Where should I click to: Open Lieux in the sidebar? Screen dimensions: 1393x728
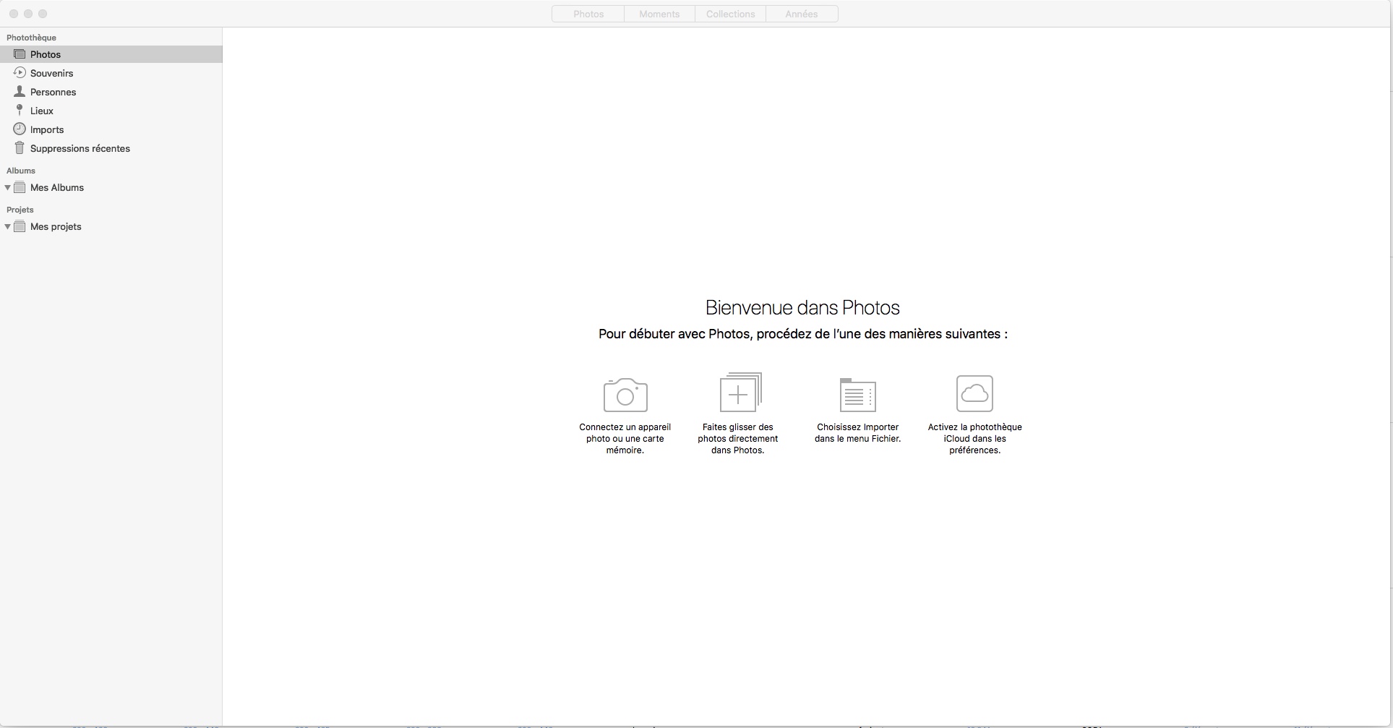click(111, 111)
